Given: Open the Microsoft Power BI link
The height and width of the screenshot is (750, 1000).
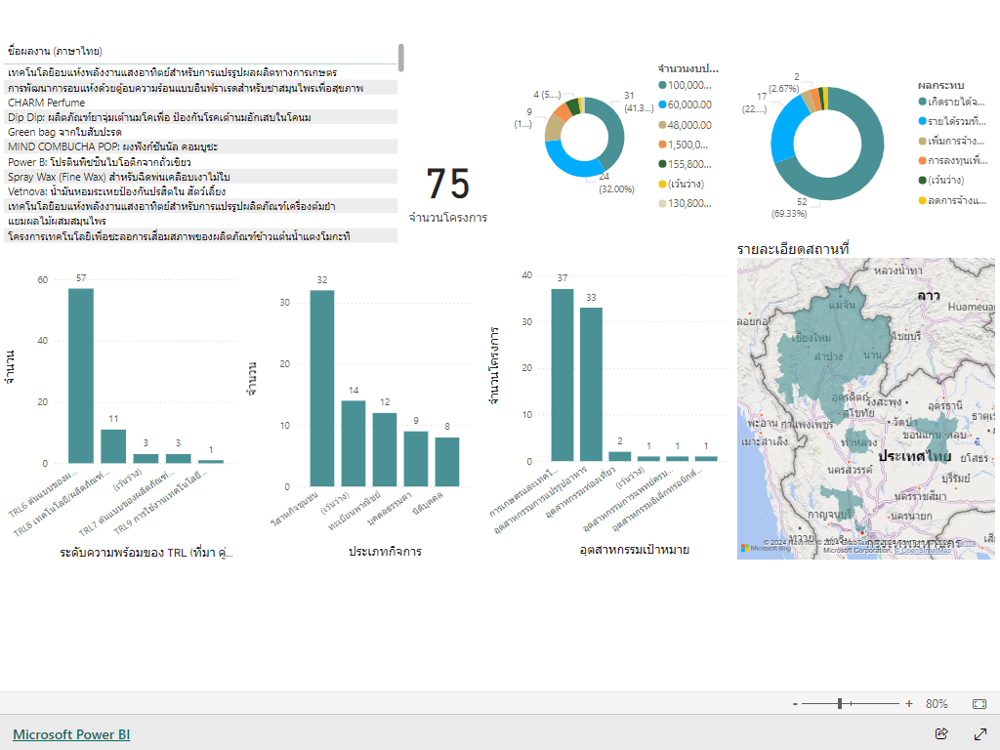Looking at the screenshot, I should 71,734.
